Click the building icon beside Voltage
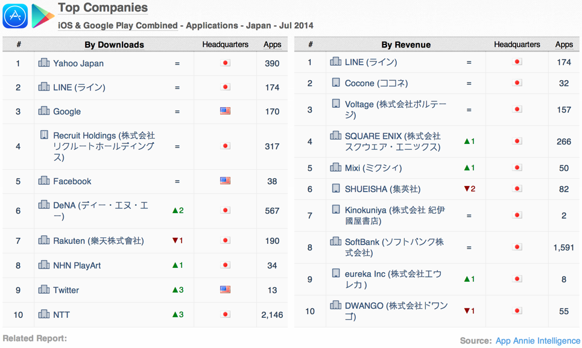 pyautogui.click(x=336, y=104)
